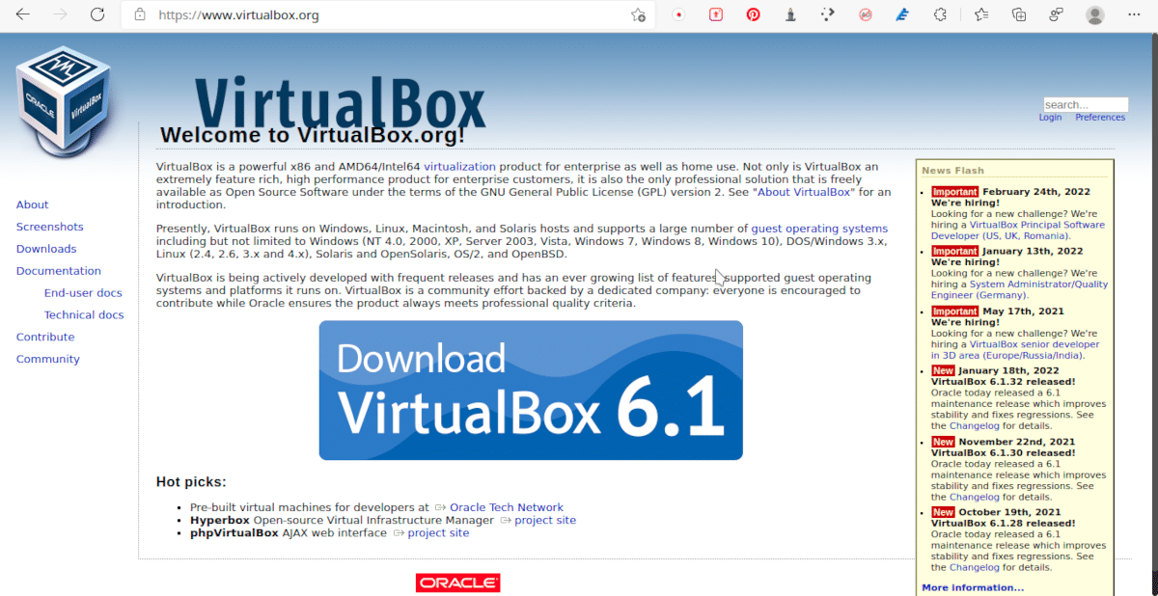Click the Welcome to VirtualBox.org heading
This screenshot has width=1158, height=596.
pos(313,135)
